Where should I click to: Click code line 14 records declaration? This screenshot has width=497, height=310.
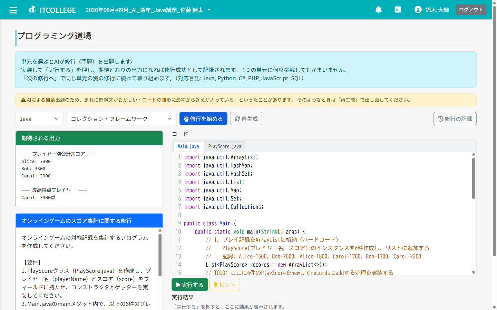coord(266,265)
